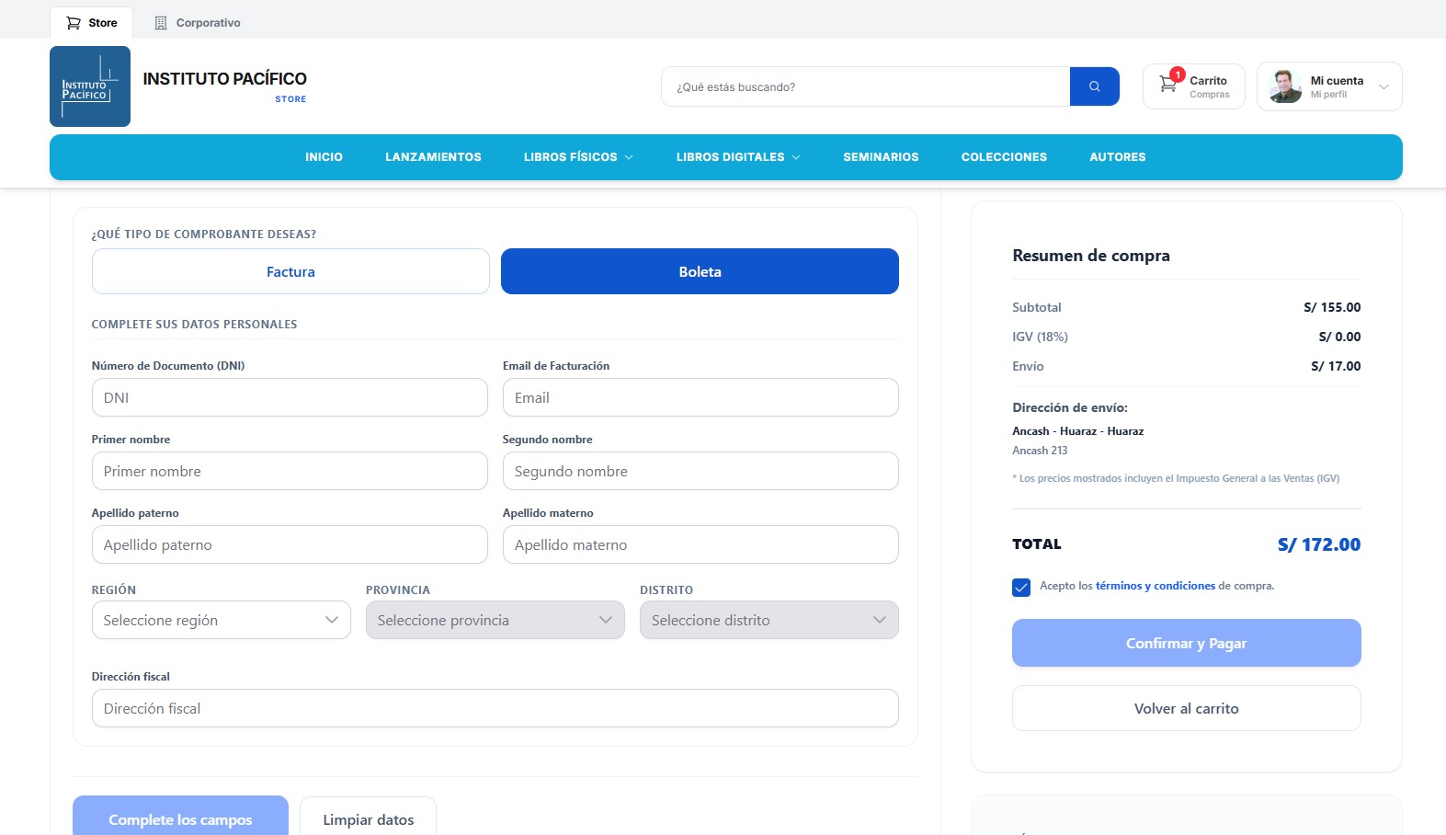Switch to the Store tab
1446x835 pixels.
click(92, 23)
